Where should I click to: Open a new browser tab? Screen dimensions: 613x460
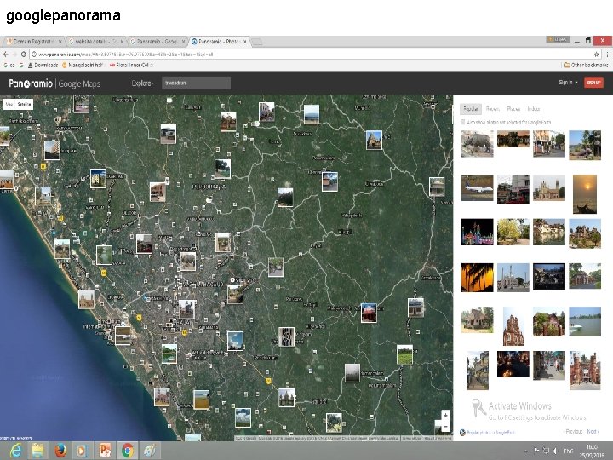click(256, 42)
